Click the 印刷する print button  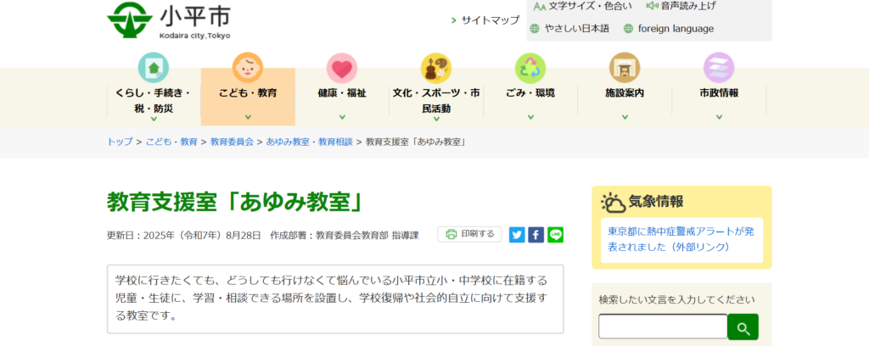(469, 234)
